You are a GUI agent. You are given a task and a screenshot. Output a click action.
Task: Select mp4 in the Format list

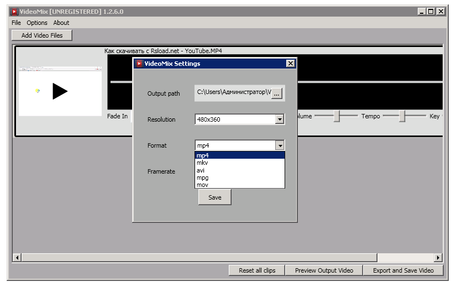click(x=240, y=155)
